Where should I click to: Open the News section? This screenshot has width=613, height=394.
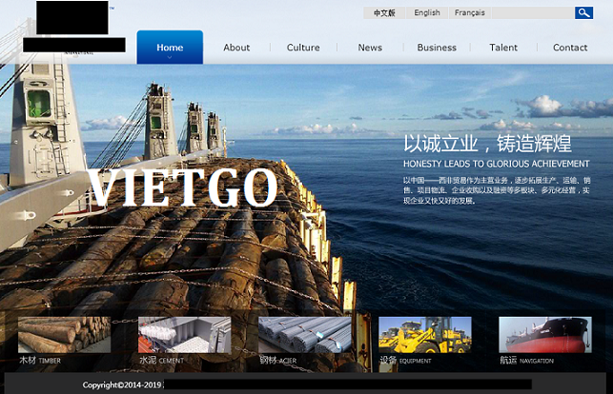(x=370, y=48)
